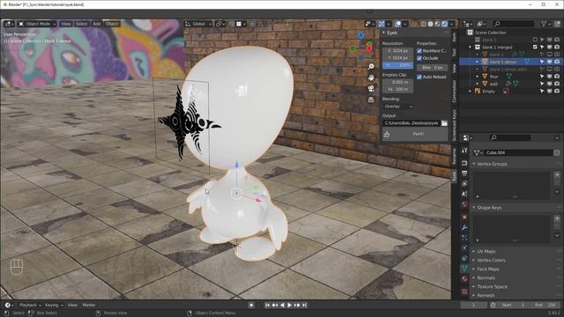Toggle the camera view icon
Screen dimensions: 564x317
[x=371, y=89]
